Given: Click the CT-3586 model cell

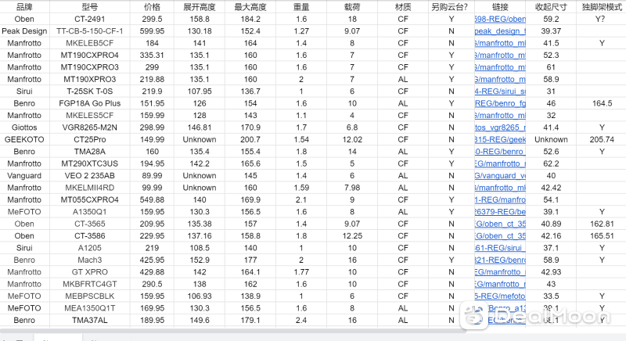Looking at the screenshot, I should point(90,235).
